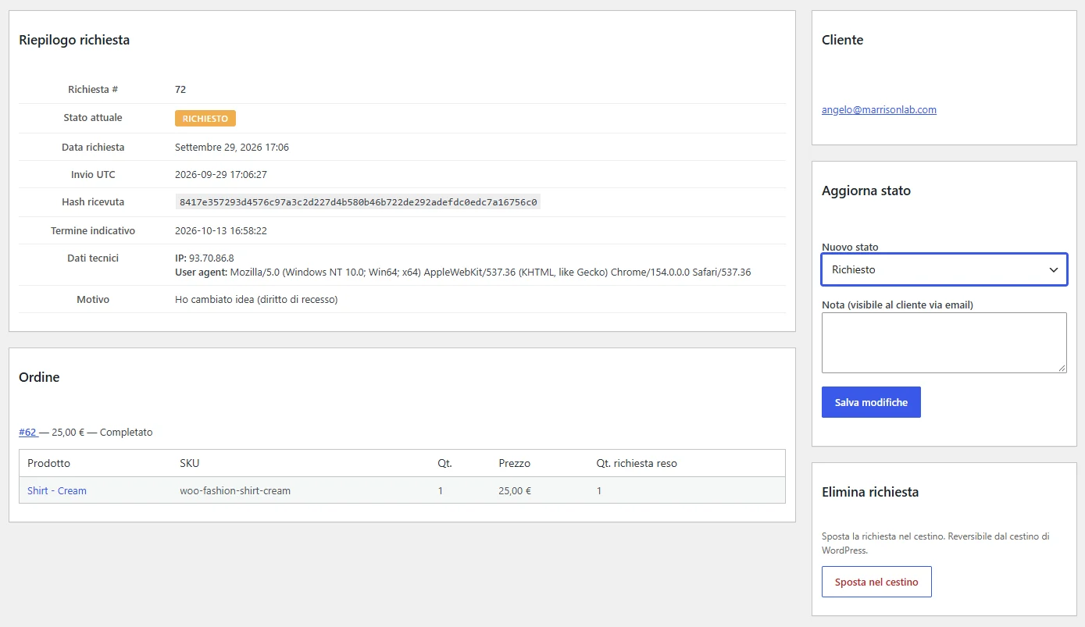Open the Shirt - Cream product link
1085x627 pixels.
coord(57,491)
